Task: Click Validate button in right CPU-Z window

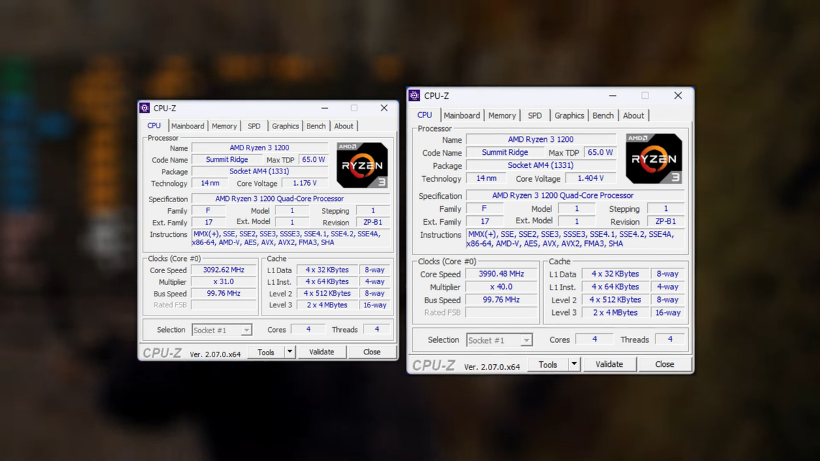Action: (609, 365)
